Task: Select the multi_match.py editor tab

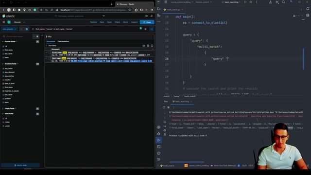Action: click(x=173, y=10)
